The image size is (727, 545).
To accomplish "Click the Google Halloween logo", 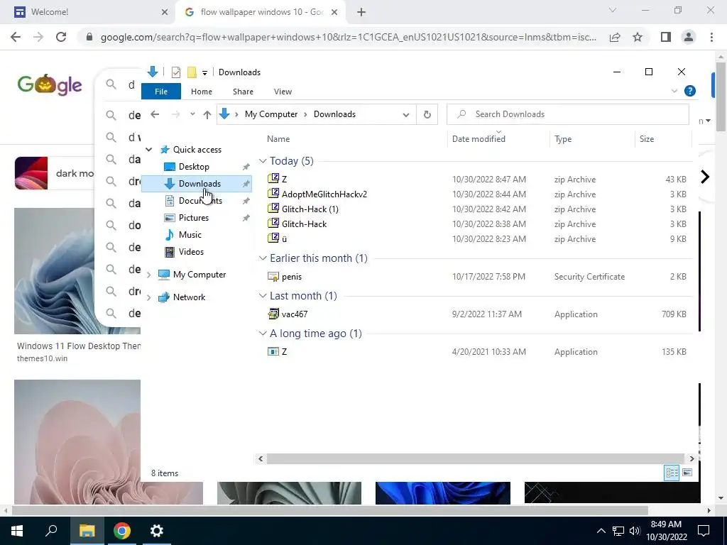I will pyautogui.click(x=50, y=85).
